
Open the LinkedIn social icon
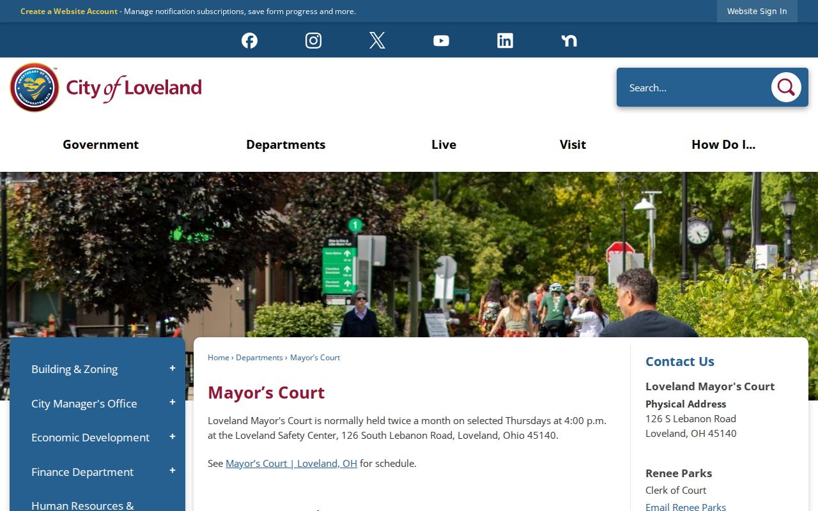pyautogui.click(x=505, y=40)
